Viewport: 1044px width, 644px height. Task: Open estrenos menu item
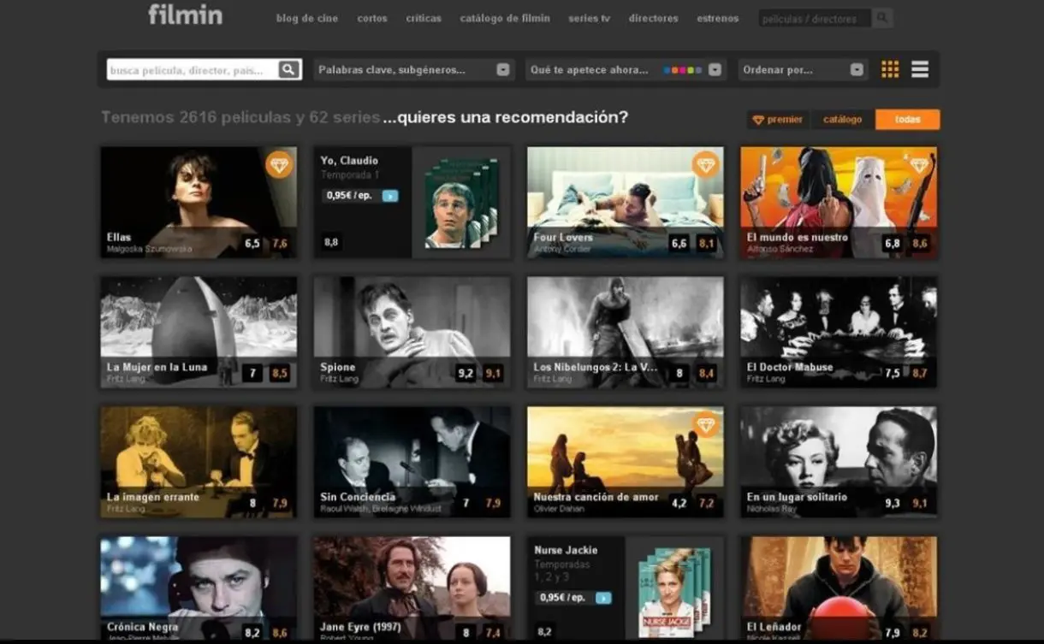click(717, 18)
